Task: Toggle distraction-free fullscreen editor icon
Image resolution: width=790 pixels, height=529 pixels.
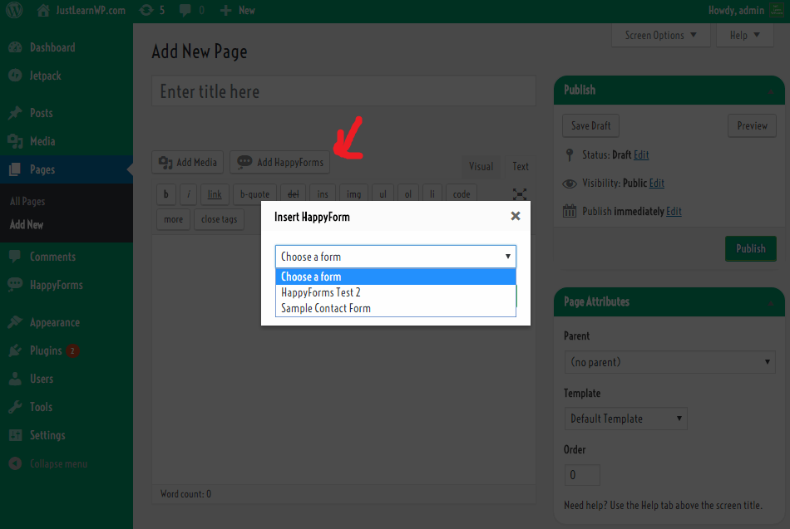Action: pos(520,194)
